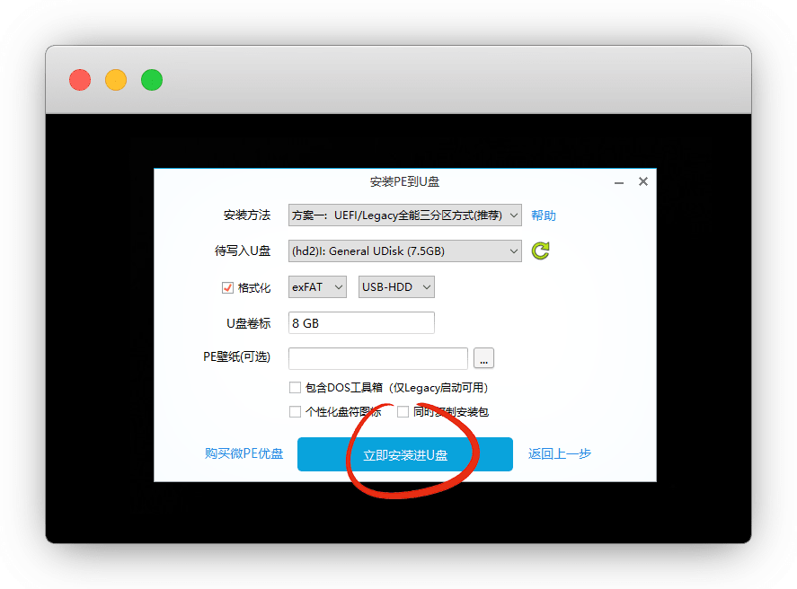Go back via 返回上一步 link

coord(560,453)
